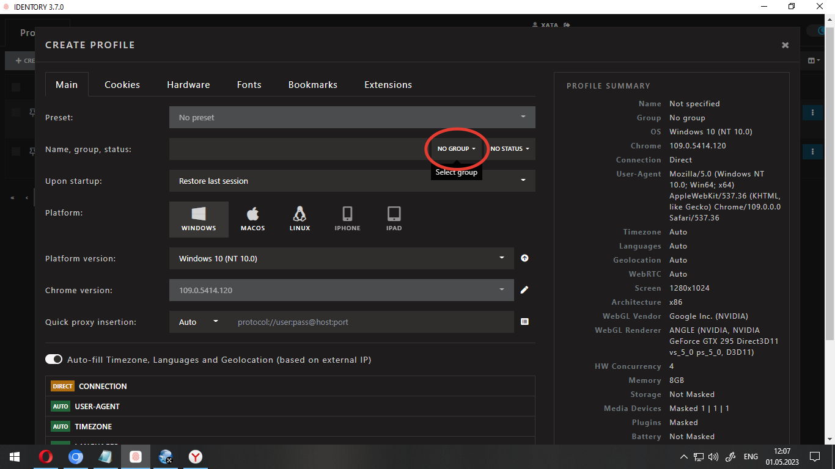Pick the Linux platform icon
Screen dimensions: 835x469
(x=300, y=219)
